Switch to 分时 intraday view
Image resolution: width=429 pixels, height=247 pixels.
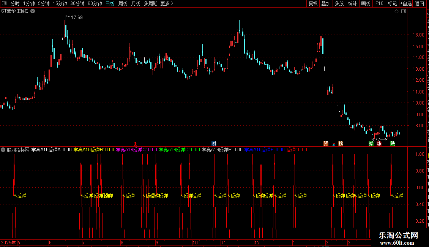[x=15, y=3]
